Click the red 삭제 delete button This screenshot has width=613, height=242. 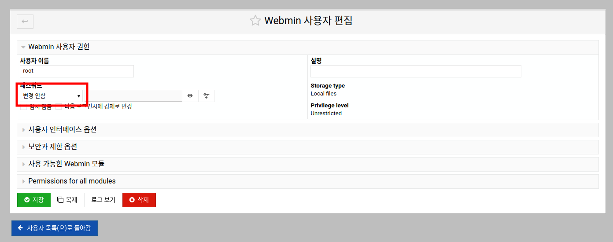[139, 200]
